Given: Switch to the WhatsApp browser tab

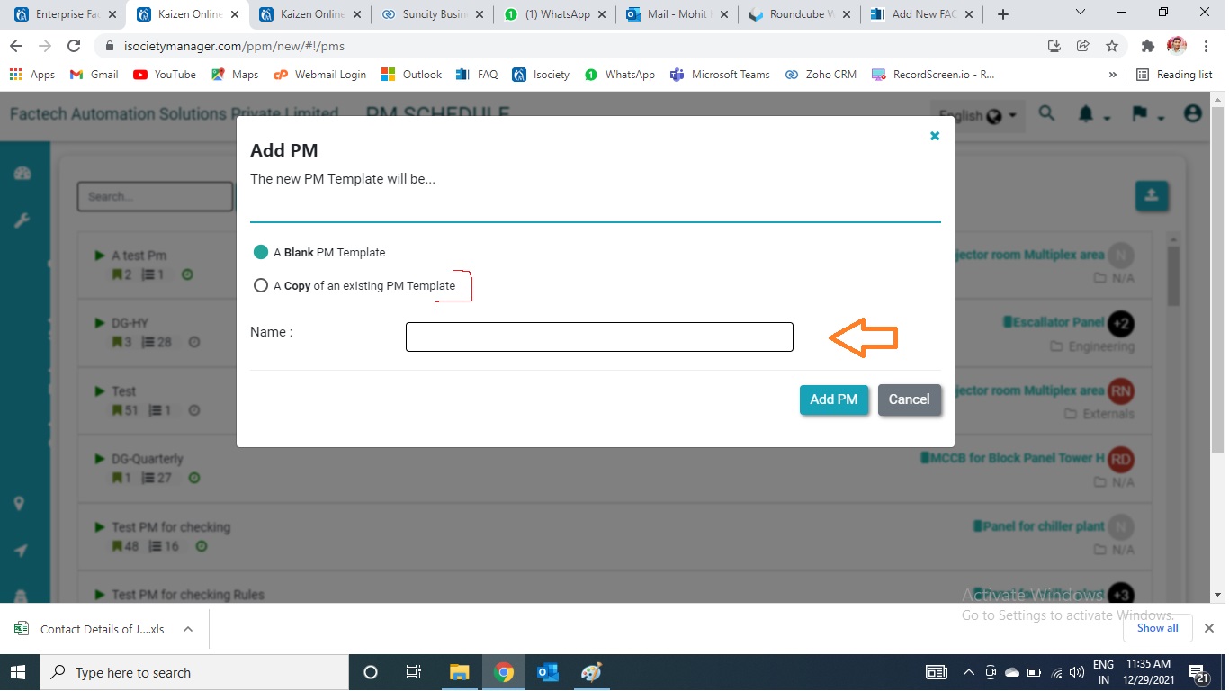Looking at the screenshot, I should tap(553, 14).
